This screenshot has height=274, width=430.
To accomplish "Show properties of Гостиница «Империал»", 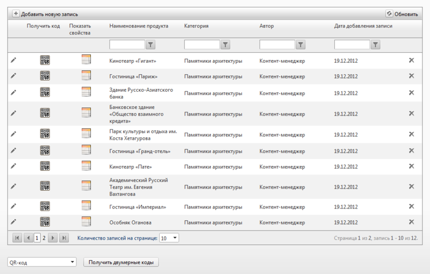I will tap(86, 205).
